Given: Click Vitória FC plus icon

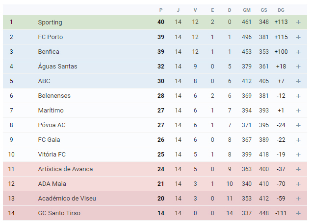Looking at the screenshot, I should click(298, 155).
